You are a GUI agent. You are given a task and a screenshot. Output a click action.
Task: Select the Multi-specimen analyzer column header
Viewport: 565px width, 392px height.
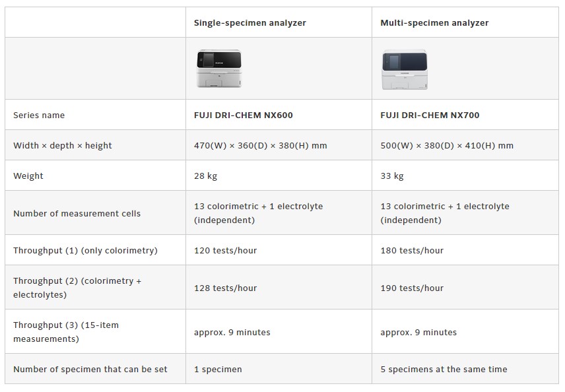pyautogui.click(x=434, y=23)
